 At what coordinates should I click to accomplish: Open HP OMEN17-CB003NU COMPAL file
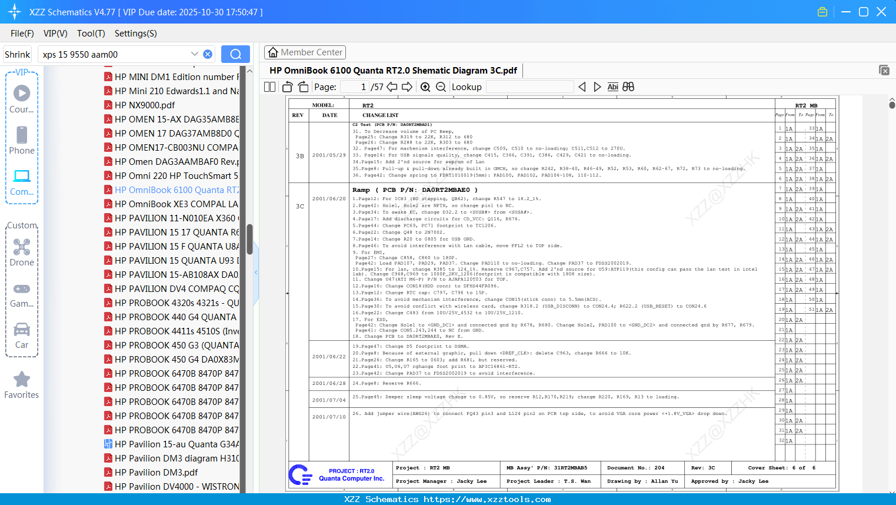tap(171, 148)
